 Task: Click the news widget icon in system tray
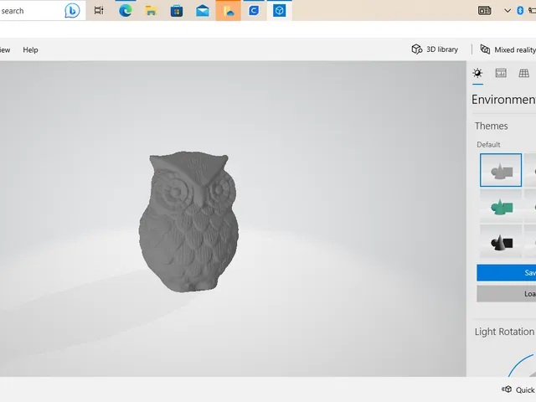[x=484, y=11]
